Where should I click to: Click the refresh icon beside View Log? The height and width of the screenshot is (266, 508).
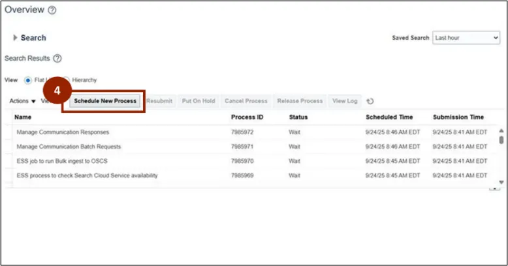370,101
